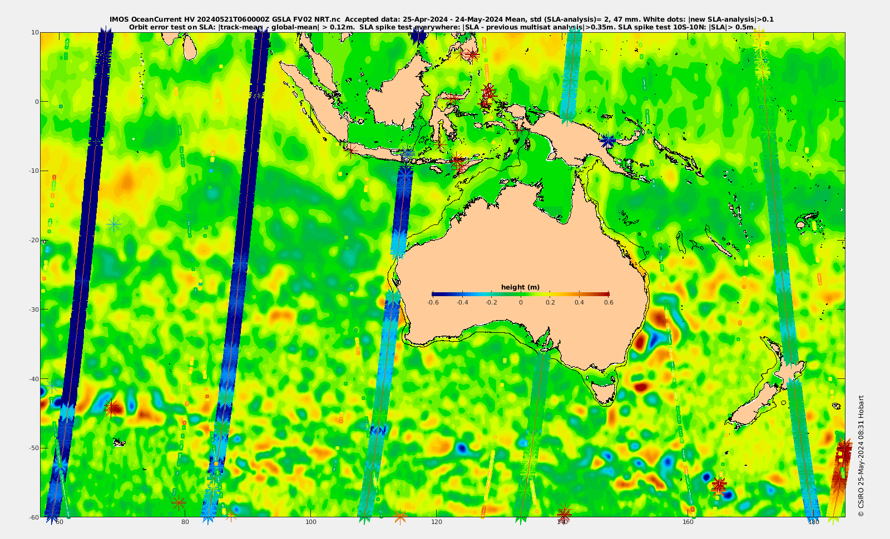Click colorbar tick label -0.6

click(x=433, y=303)
